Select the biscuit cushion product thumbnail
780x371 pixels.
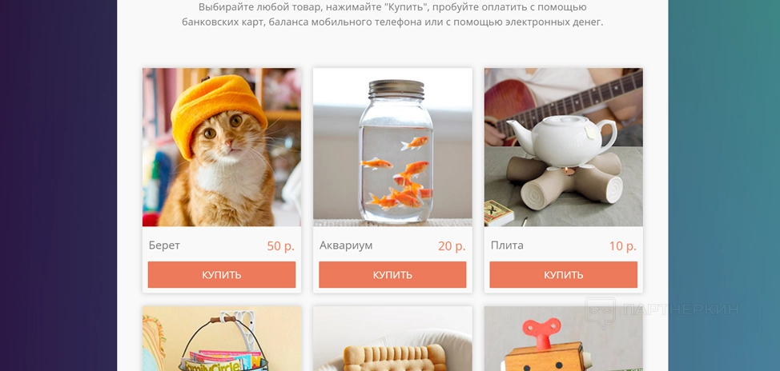(x=392, y=339)
